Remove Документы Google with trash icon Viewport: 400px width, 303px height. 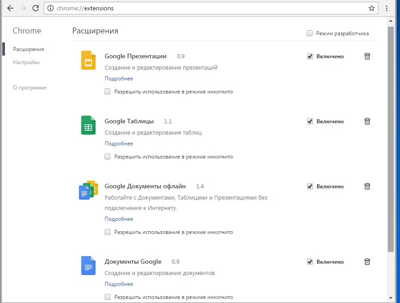(367, 262)
